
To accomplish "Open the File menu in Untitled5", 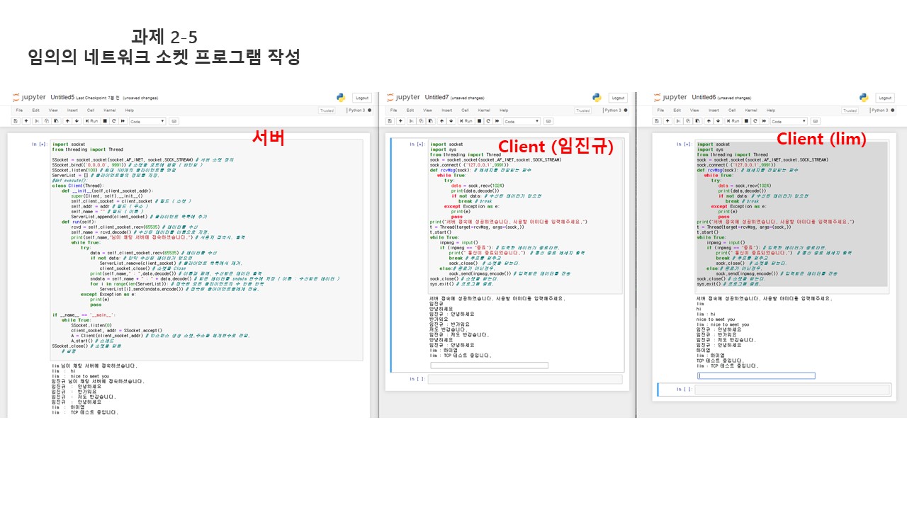I will (x=19, y=110).
